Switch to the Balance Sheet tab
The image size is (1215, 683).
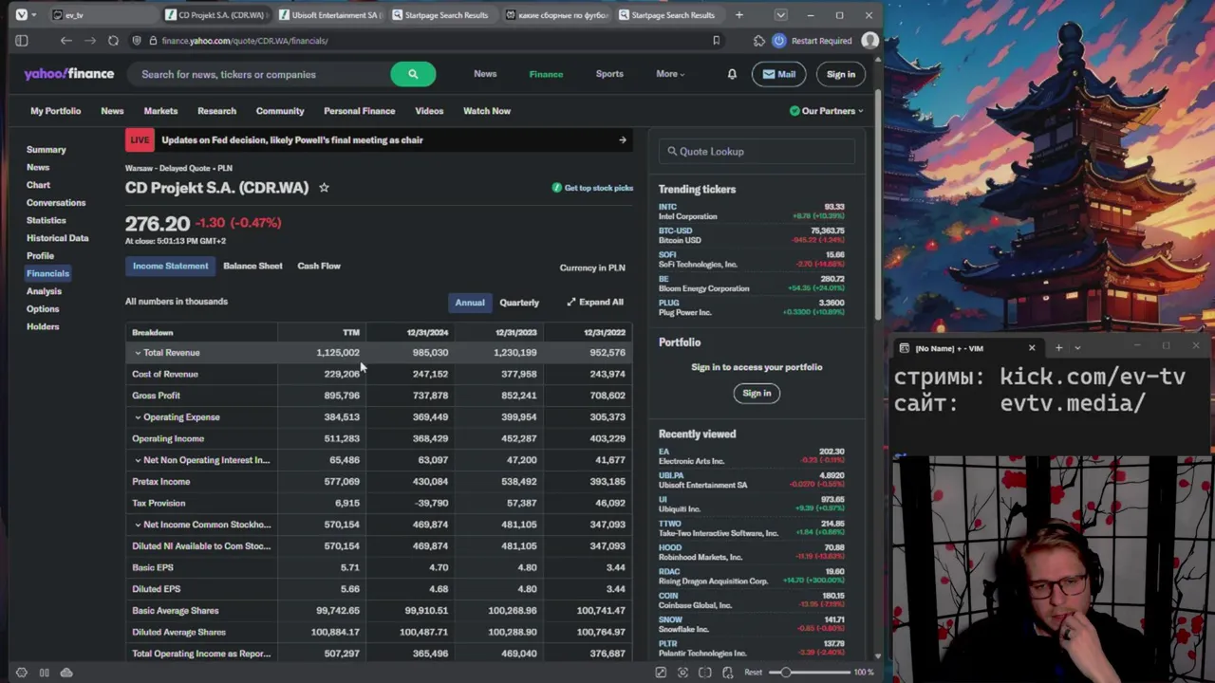252,267
